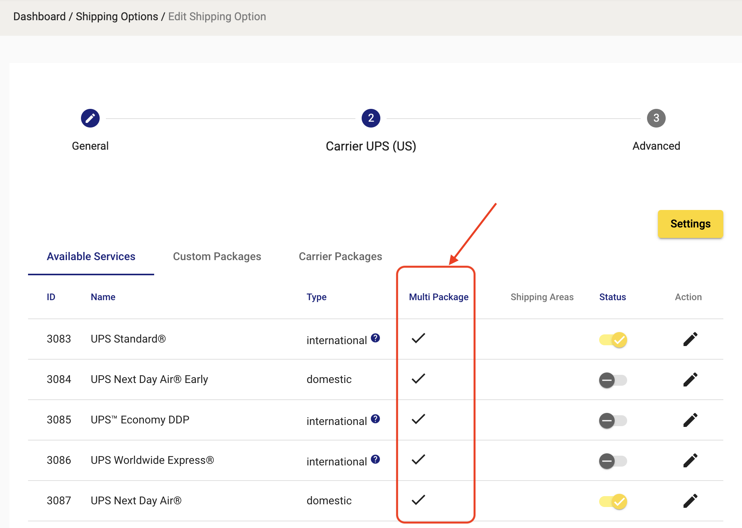The image size is (742, 528).
Task: Edit UPS Standard service with pencil icon
Action: tap(690, 339)
